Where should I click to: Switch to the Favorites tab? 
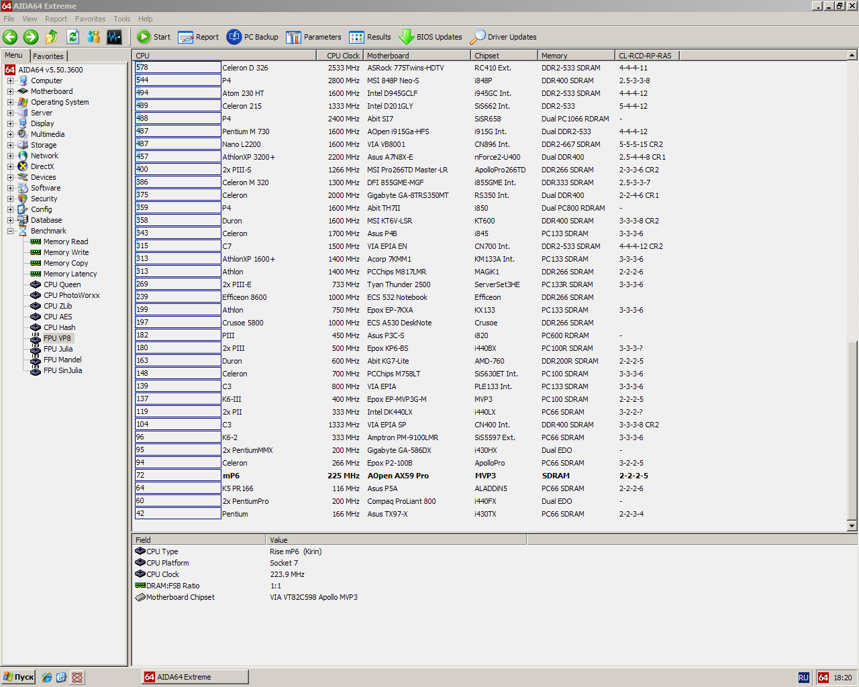pyautogui.click(x=48, y=56)
